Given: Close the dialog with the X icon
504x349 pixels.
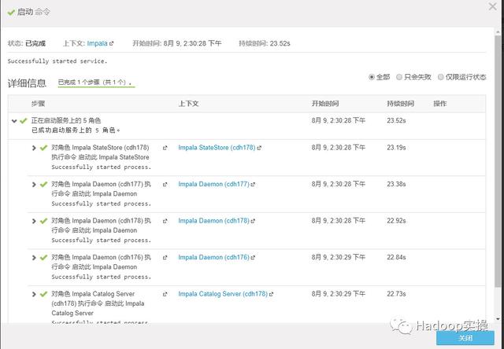Looking at the screenshot, I should click(492, 6).
